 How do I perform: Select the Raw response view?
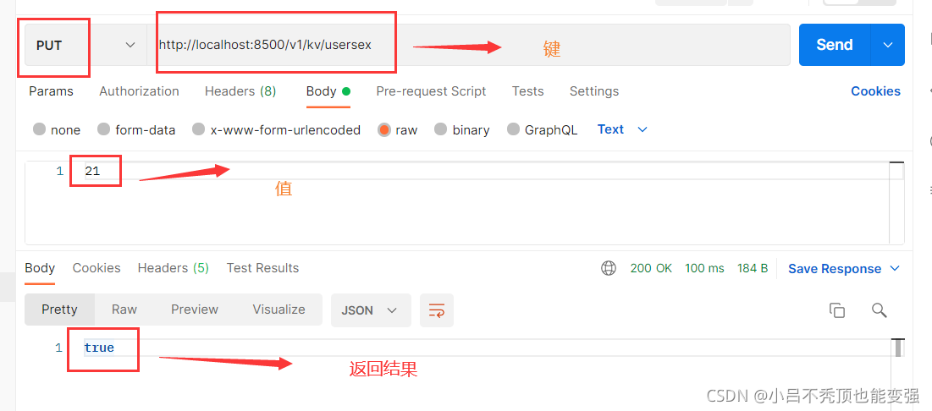(124, 310)
